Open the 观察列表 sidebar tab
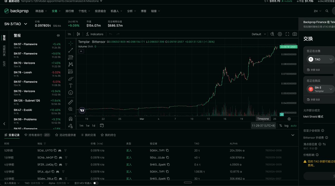Screen dimensions: 335x186 [4, 51]
